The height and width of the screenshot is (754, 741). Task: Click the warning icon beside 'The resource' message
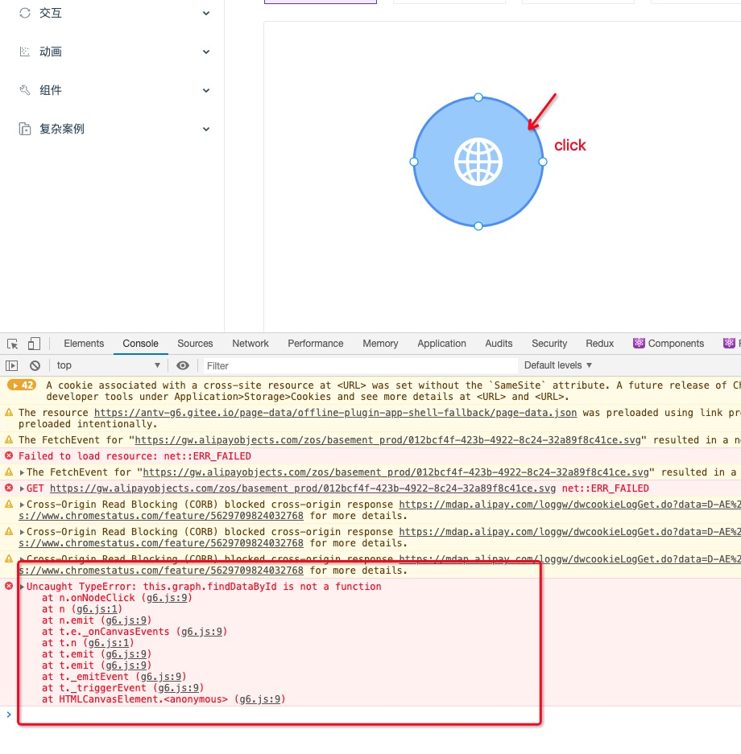pyautogui.click(x=9, y=413)
